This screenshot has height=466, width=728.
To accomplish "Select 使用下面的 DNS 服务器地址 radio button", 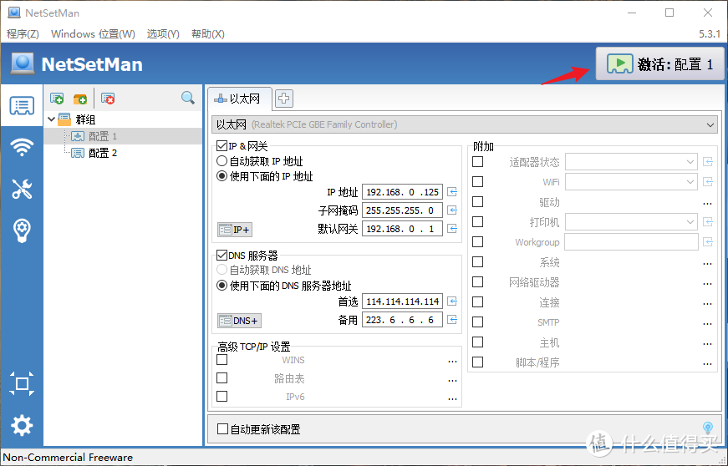I will tap(222, 285).
